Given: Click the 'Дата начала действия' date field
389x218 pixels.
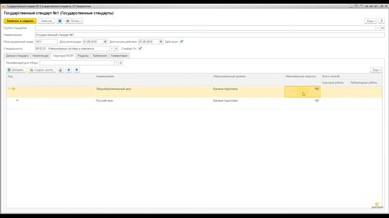Looking at the screenshot, I should pos(148,42).
